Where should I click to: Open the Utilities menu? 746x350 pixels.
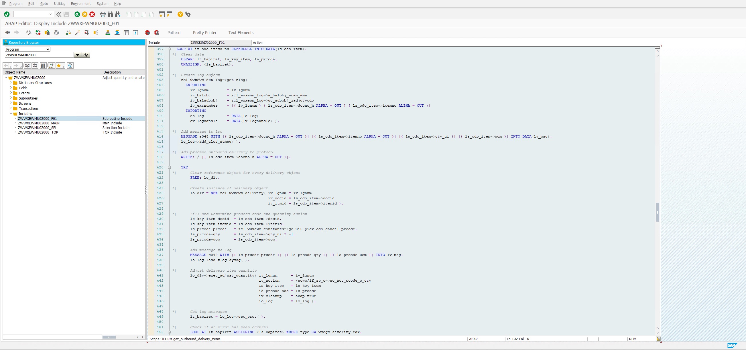pos(59,3)
